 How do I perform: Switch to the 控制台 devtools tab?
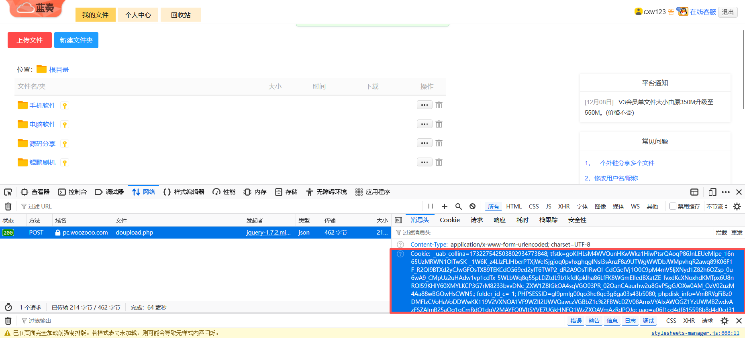click(x=73, y=192)
